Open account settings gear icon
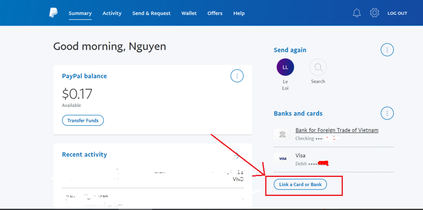Image resolution: width=423 pixels, height=210 pixels. click(375, 13)
